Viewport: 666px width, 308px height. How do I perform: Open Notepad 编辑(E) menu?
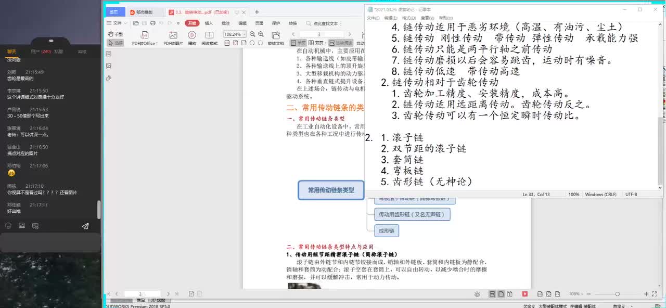click(390, 18)
